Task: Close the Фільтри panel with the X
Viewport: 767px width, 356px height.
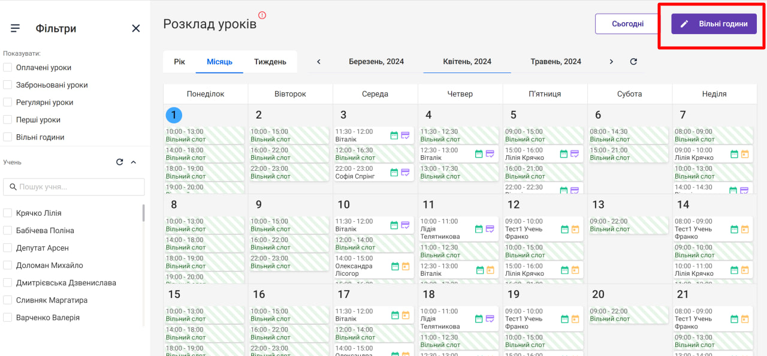Action: (x=136, y=28)
